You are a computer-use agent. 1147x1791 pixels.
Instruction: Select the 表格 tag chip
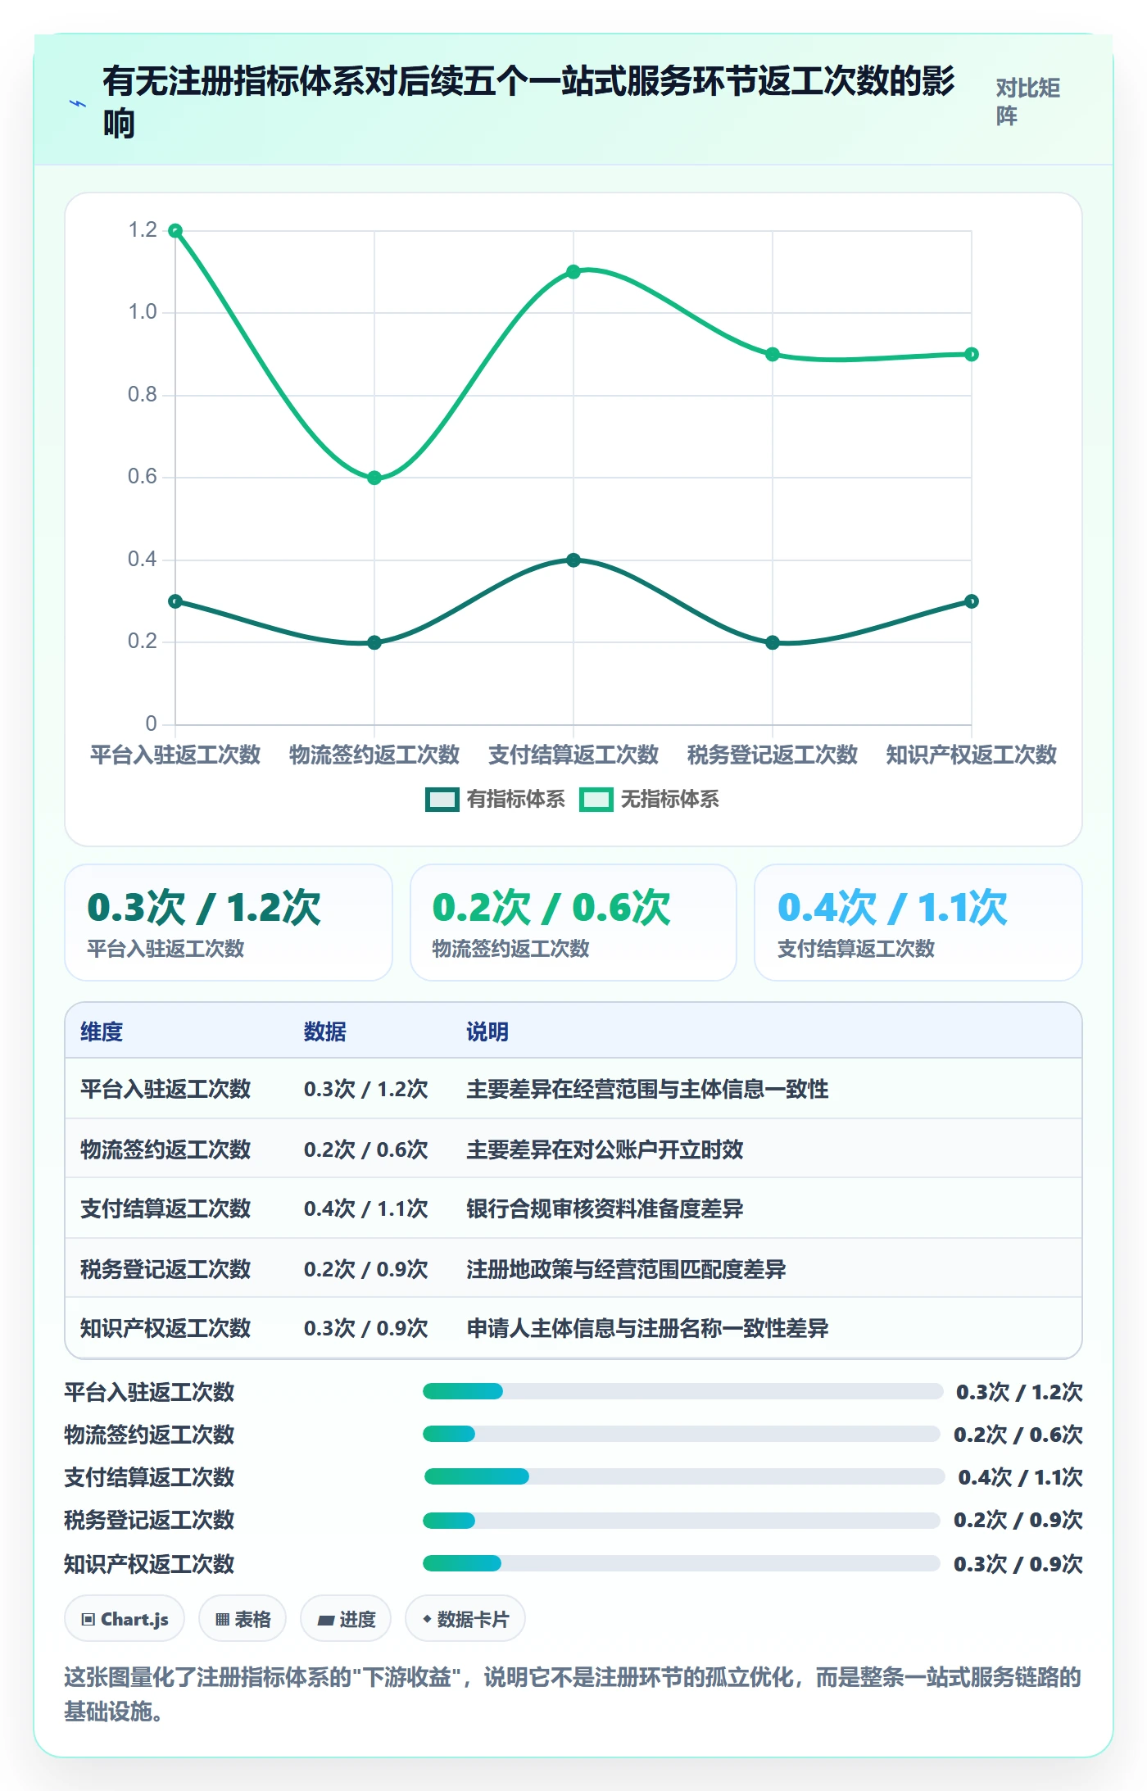coord(243,1619)
